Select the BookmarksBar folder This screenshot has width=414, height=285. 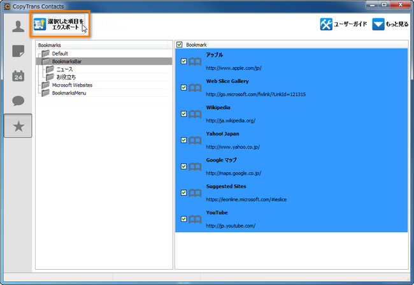click(x=104, y=61)
